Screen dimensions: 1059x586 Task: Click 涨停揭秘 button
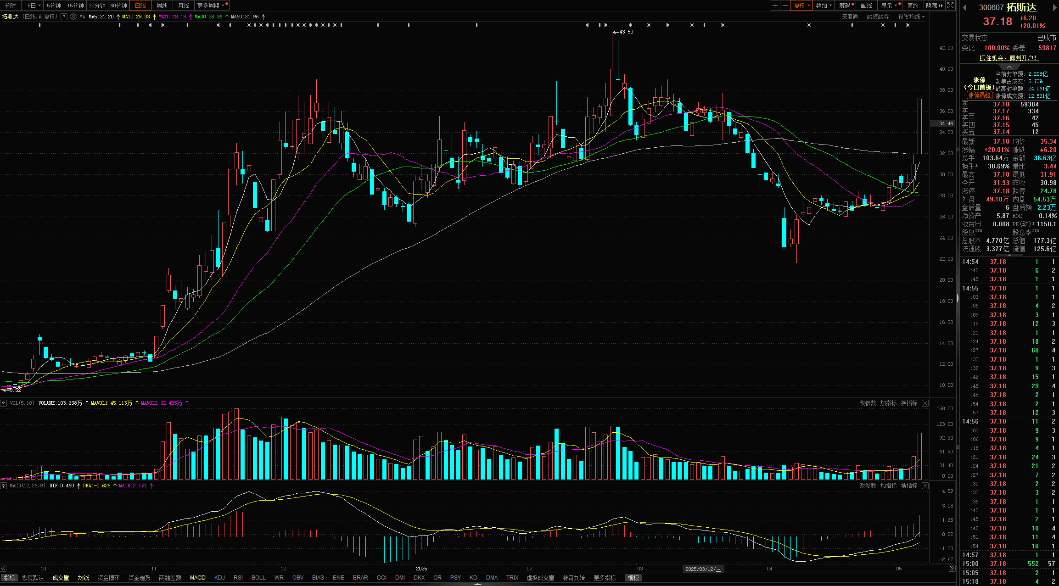tap(979, 95)
